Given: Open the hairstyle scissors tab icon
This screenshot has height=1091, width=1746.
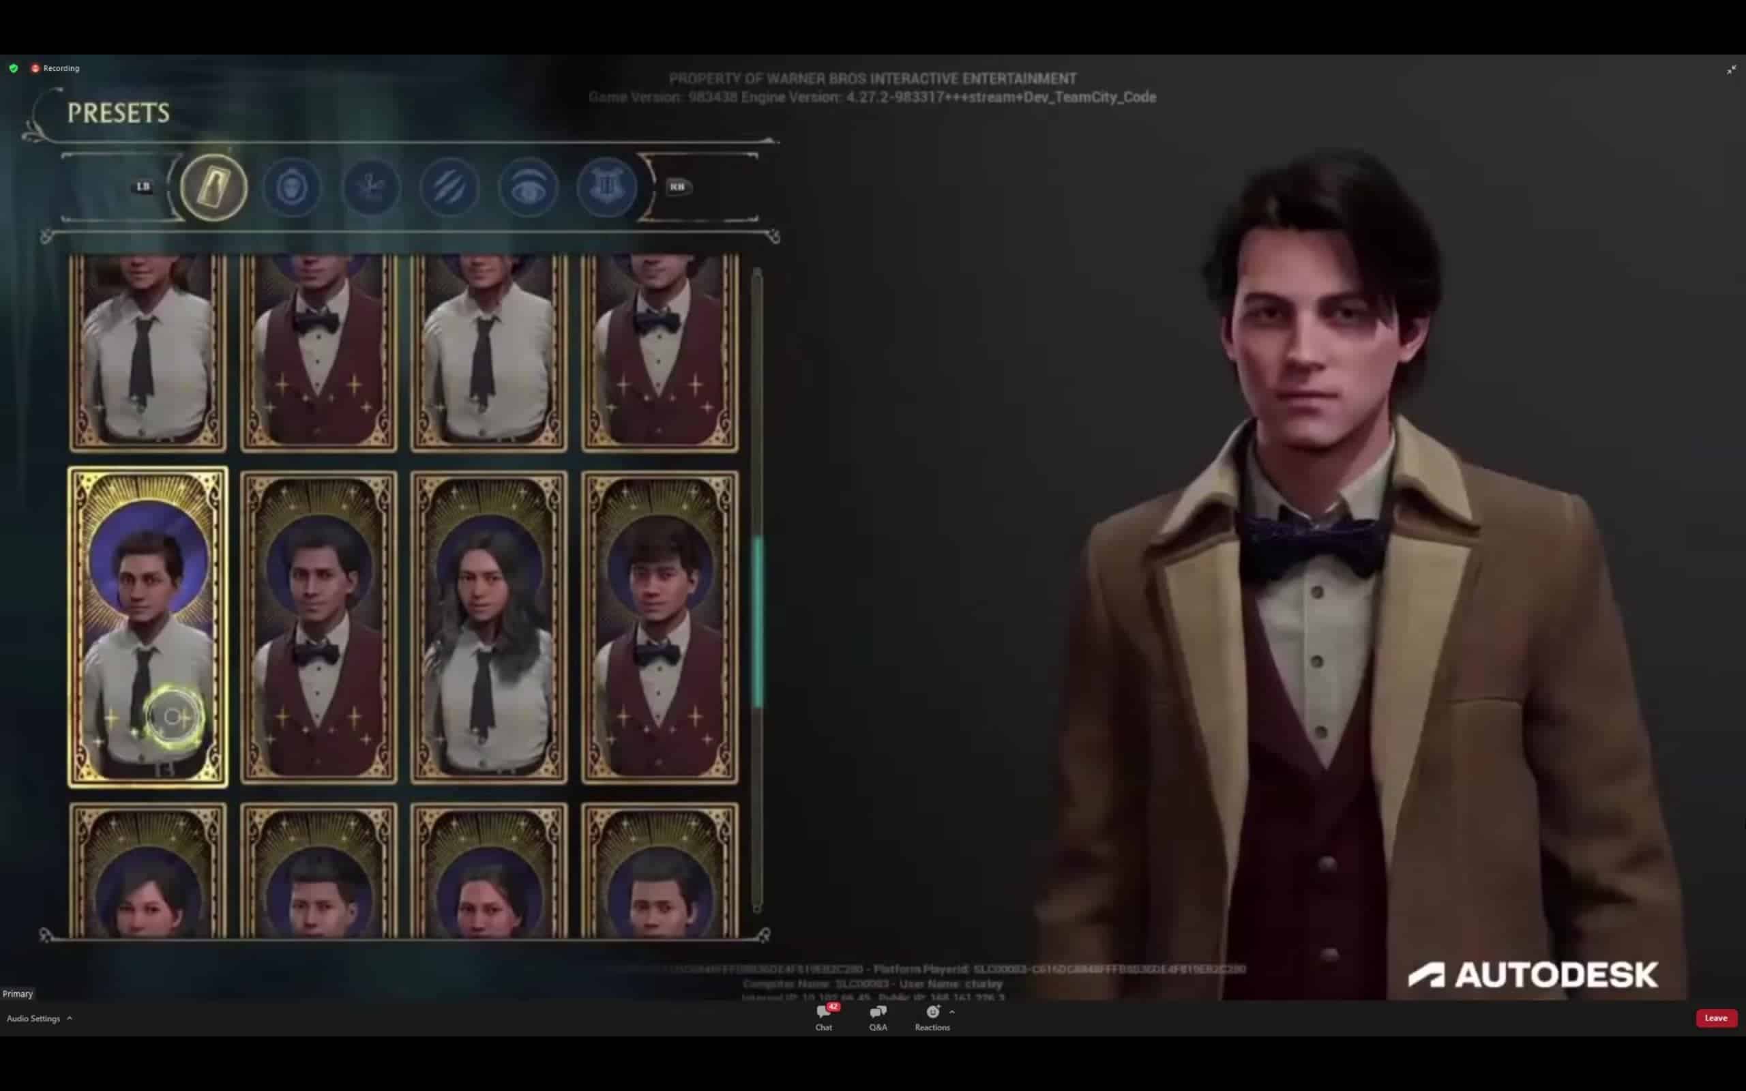Looking at the screenshot, I should 371,188.
